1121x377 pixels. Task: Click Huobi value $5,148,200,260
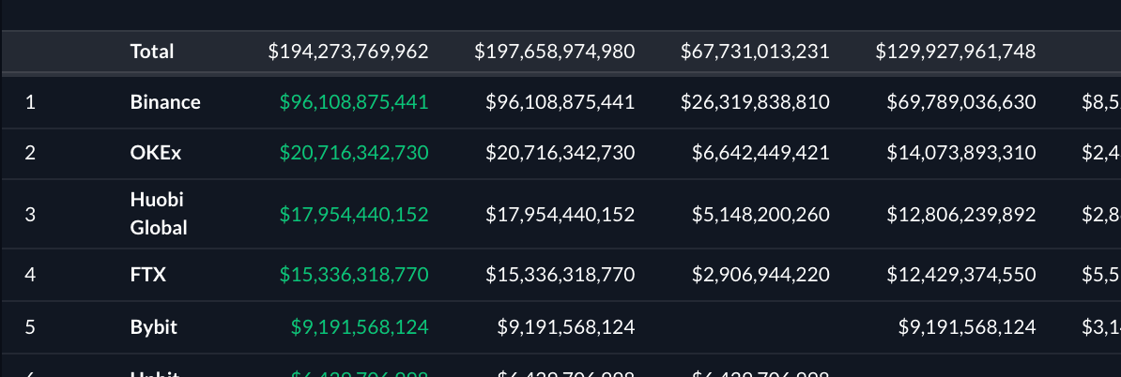(x=760, y=214)
